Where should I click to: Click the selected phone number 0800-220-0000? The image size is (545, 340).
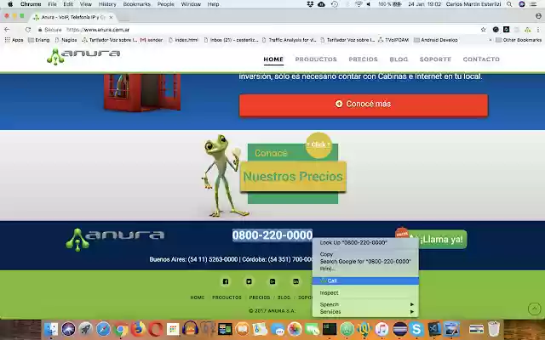(272, 235)
